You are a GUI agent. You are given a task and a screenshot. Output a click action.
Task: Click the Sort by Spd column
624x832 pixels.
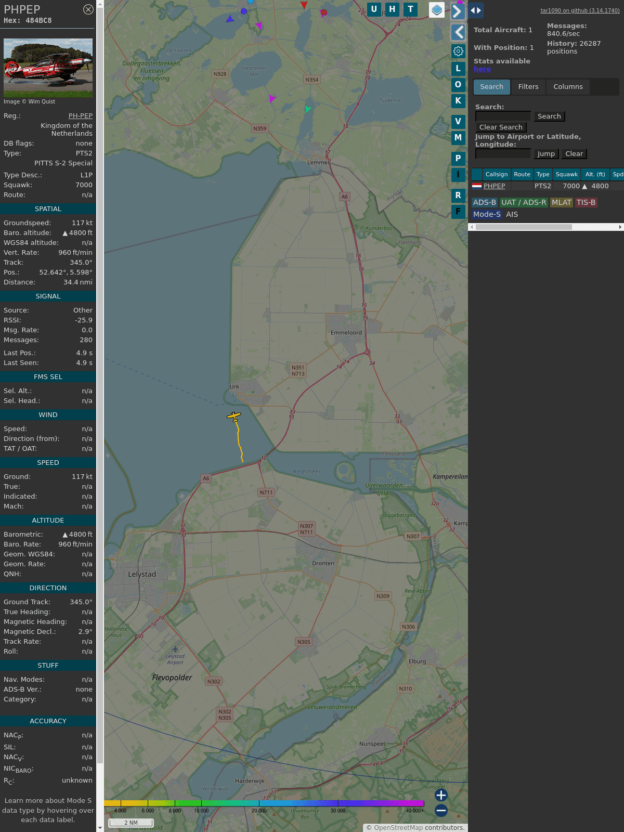pos(618,175)
